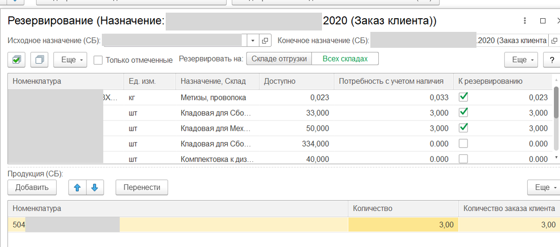Click the Исходное назначение input field
This screenshot has width=560, height=247.
(175, 41)
